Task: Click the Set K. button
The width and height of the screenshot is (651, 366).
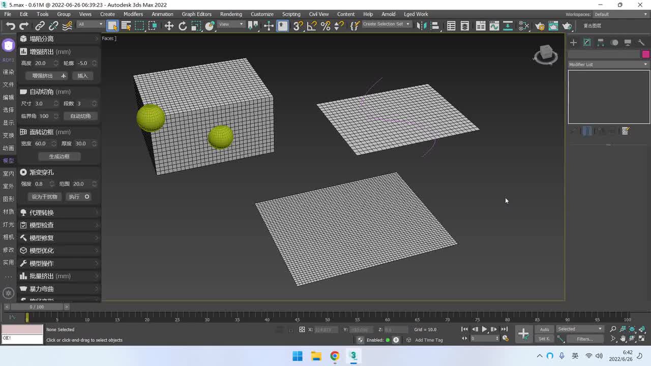Action: click(x=545, y=339)
